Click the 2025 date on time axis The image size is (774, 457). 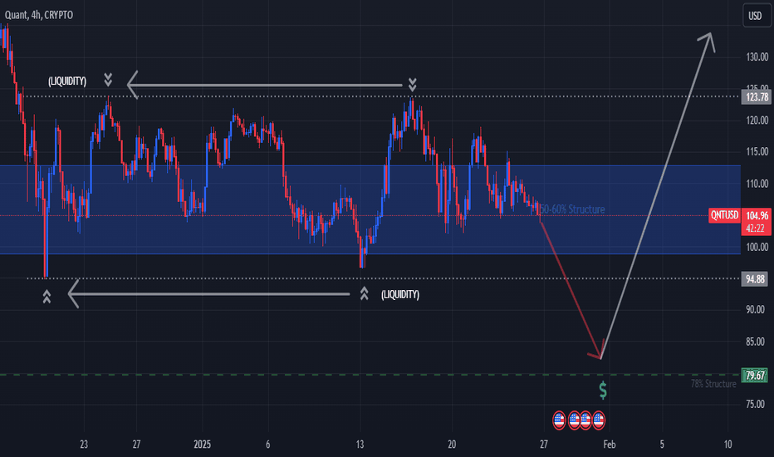(203, 444)
